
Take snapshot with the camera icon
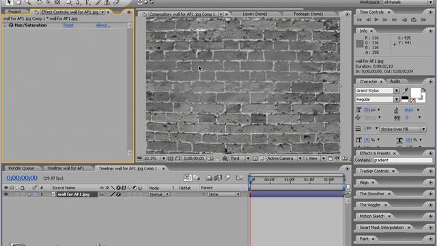tap(211, 159)
